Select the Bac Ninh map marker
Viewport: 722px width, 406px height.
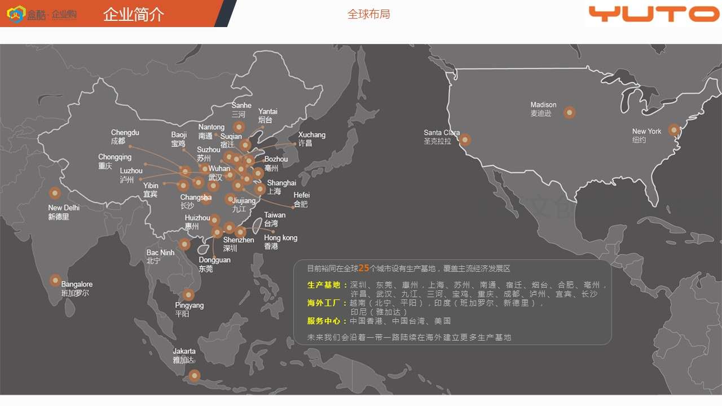184,244
